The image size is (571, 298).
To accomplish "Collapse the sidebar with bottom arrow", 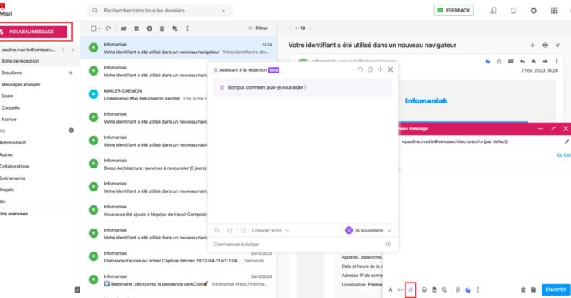I will (77, 290).
